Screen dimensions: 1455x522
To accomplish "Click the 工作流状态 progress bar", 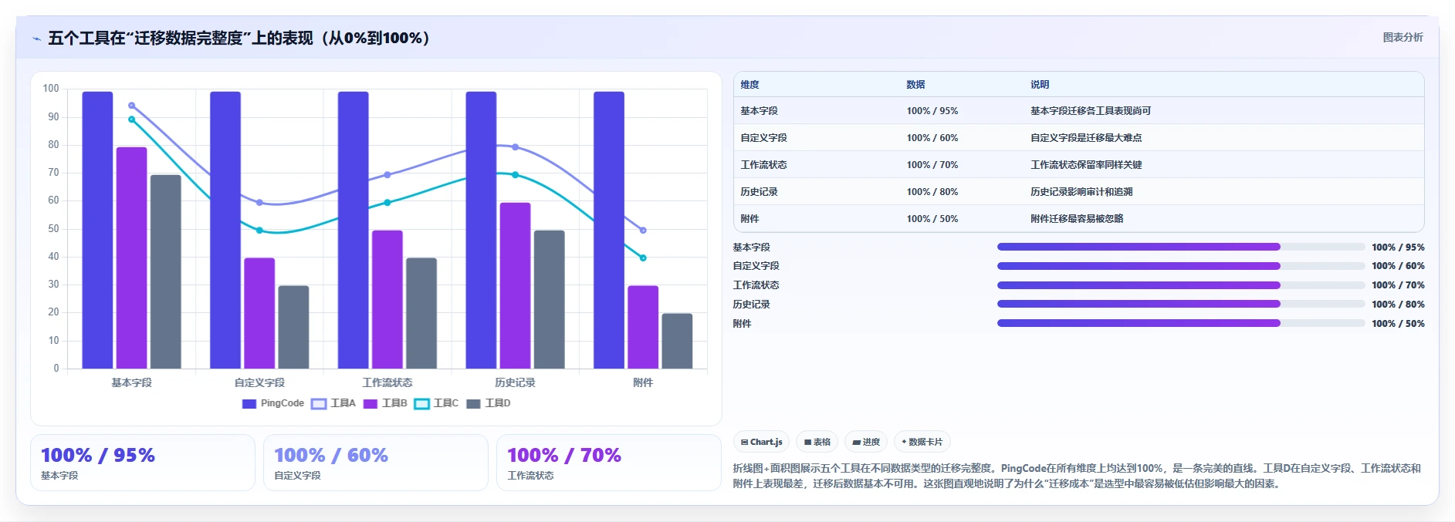I will pos(1181,285).
